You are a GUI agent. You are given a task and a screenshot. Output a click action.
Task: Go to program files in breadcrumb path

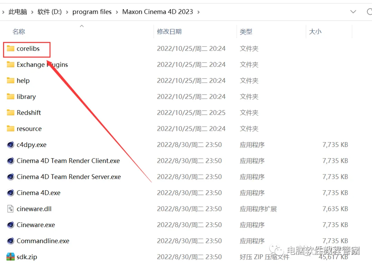pyautogui.click(x=92, y=12)
